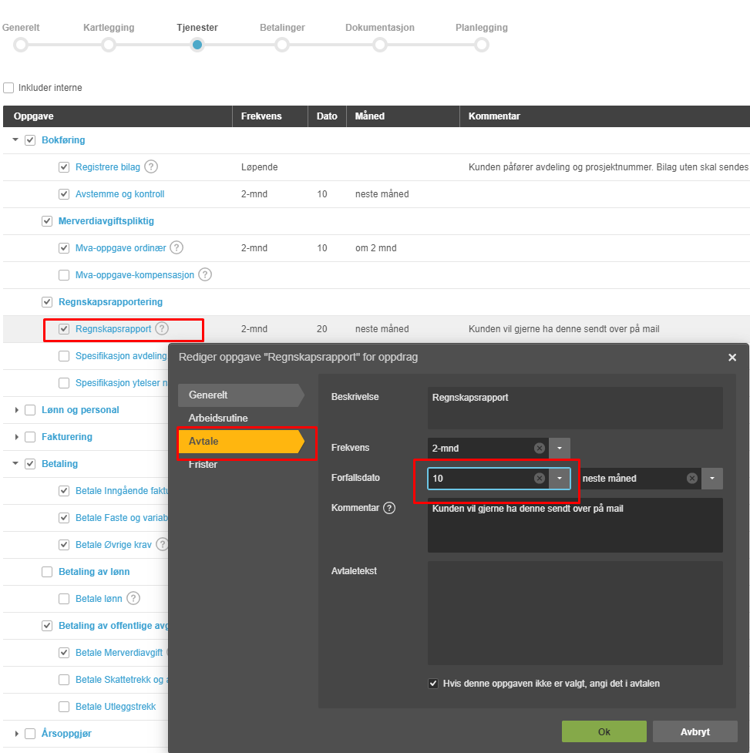Check the Betale Utleggstrekk checkbox

click(x=64, y=707)
